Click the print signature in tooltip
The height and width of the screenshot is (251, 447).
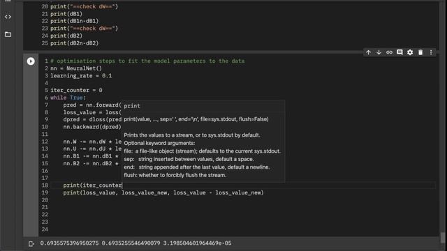click(196, 119)
